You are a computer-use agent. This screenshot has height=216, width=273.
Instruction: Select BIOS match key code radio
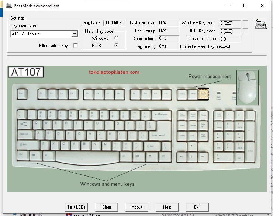click(116, 45)
